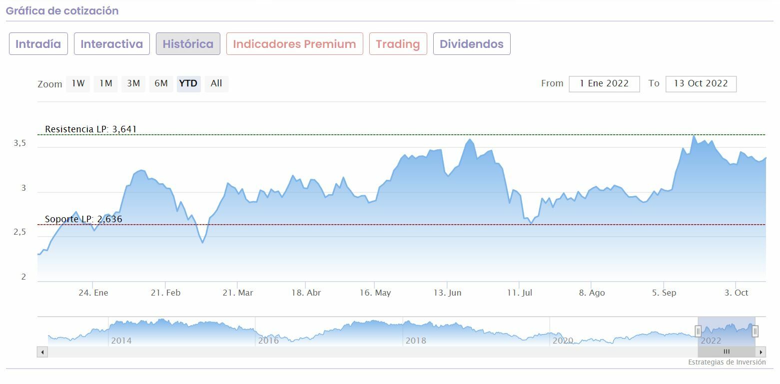Click the From date field
The height and width of the screenshot is (384, 780).
pos(604,83)
